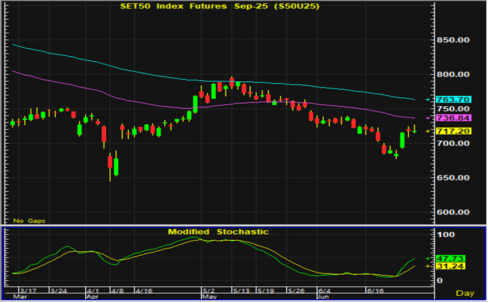This screenshot has width=488, height=302.
Task: Click the SET50 Index Futures chart title
Action: (220, 6)
